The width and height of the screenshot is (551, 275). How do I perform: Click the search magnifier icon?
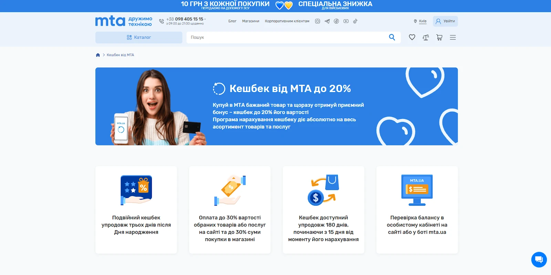pos(392,37)
